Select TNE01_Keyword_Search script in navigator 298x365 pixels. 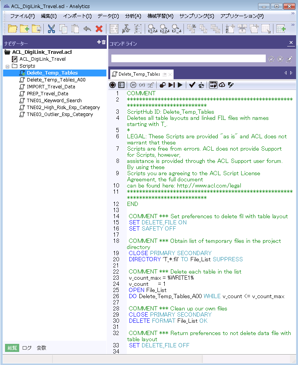tap(54, 101)
